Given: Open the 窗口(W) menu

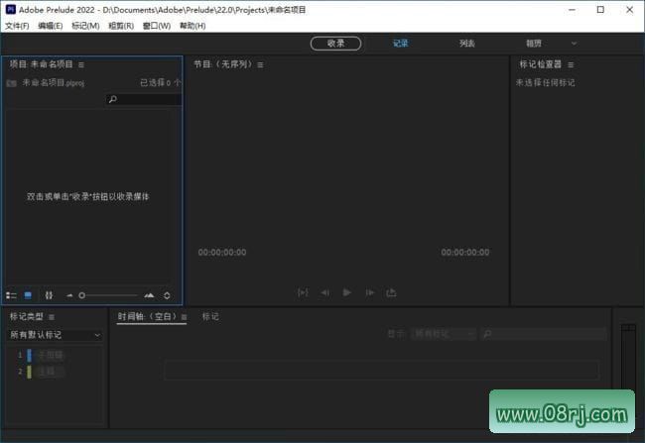Looking at the screenshot, I should tap(157, 26).
